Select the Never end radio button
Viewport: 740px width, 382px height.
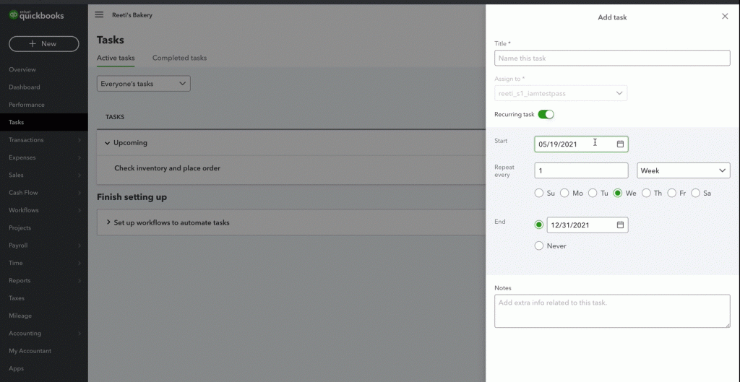pyautogui.click(x=539, y=246)
